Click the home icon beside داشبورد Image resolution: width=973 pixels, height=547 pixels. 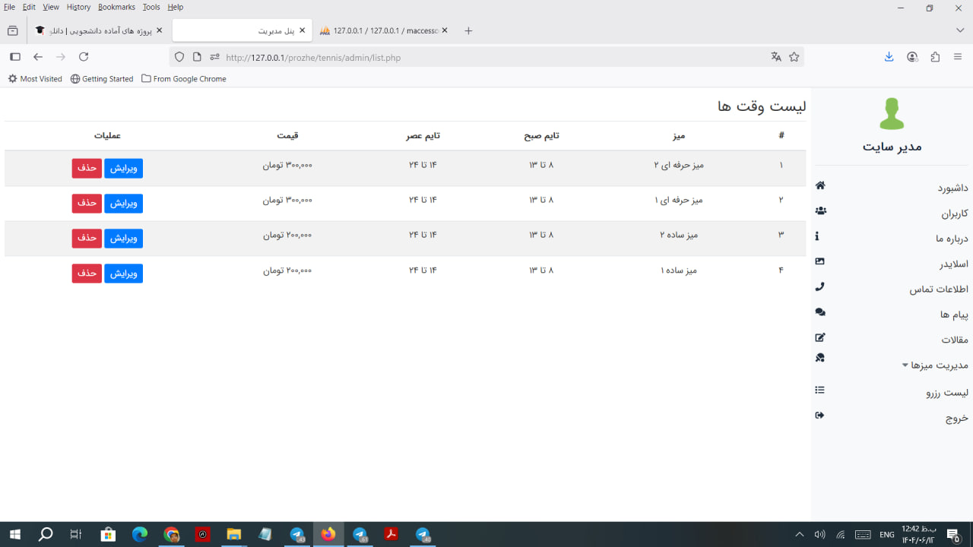pyautogui.click(x=819, y=185)
